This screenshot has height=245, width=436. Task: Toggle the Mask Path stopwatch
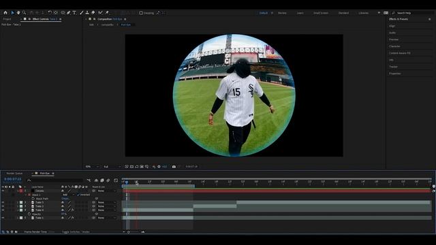[33, 199]
